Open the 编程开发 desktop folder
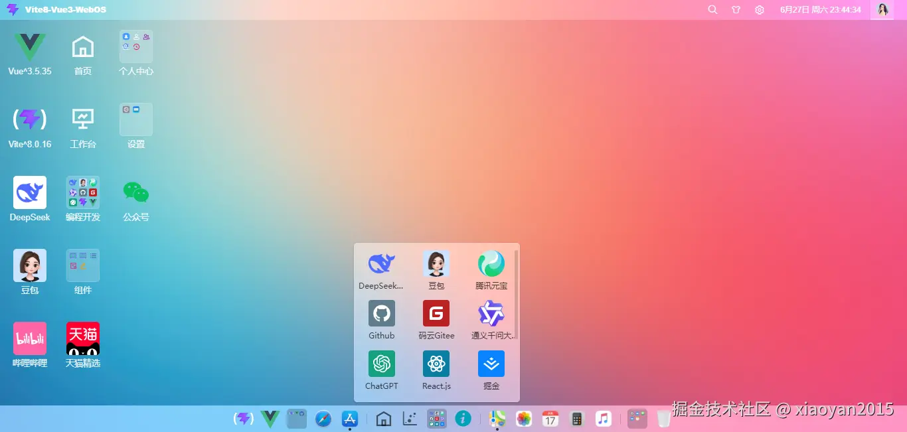Viewport: 907px width, 432px height. coord(83,192)
